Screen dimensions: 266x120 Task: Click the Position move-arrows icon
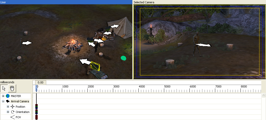click(12, 107)
